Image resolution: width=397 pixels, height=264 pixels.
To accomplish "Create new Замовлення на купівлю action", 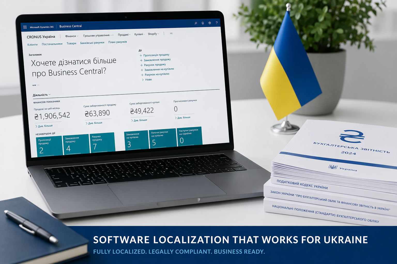I will pyautogui.click(x=157, y=69).
